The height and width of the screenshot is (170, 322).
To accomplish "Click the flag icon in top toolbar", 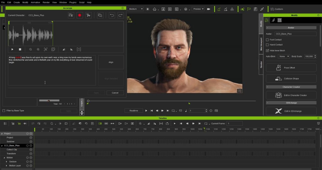I will [x=249, y=9].
